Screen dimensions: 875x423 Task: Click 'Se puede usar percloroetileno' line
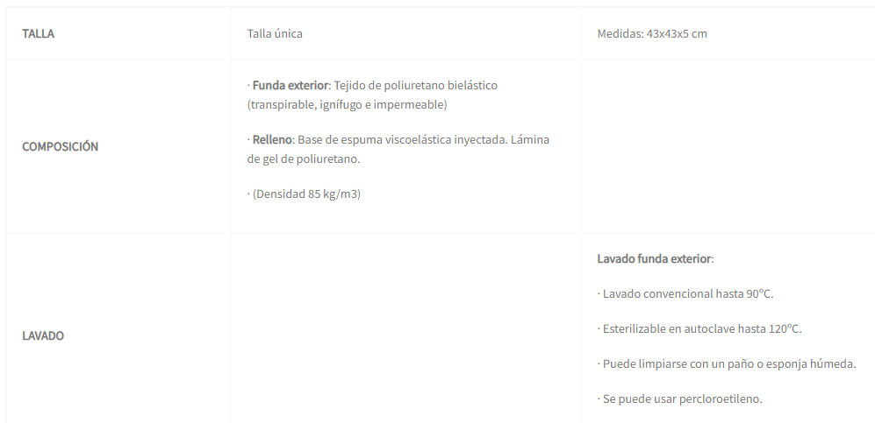pos(682,399)
